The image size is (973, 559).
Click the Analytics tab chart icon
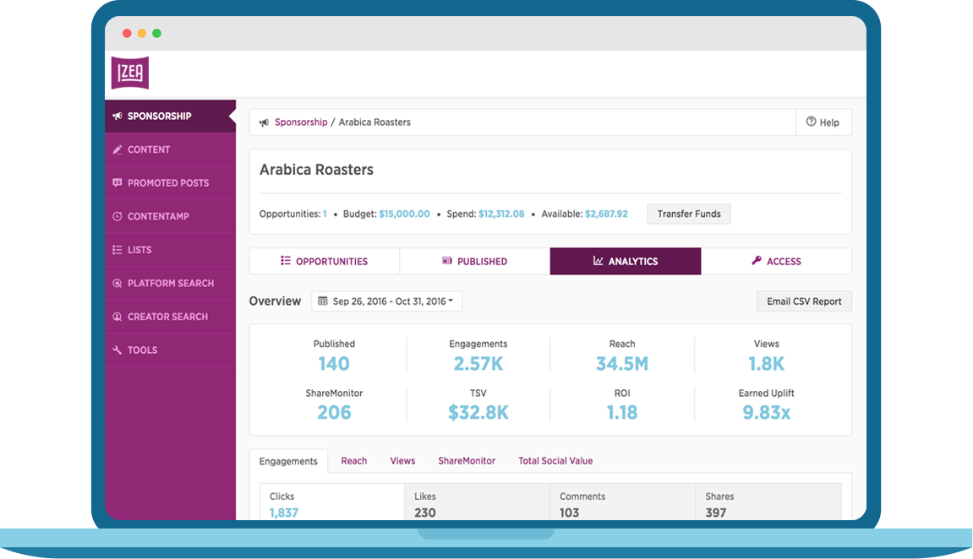[x=599, y=261]
